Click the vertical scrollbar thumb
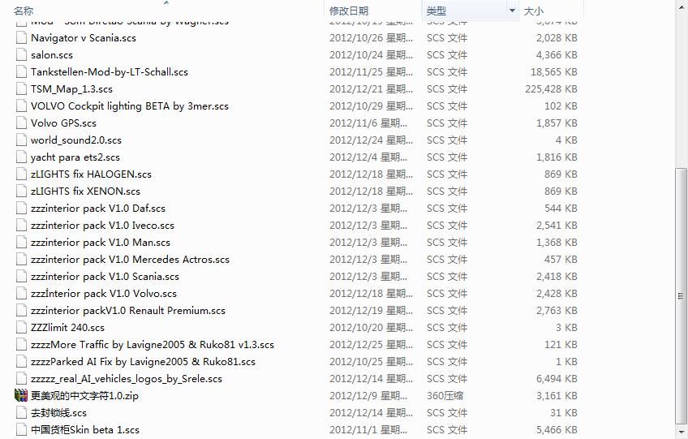The height and width of the screenshot is (439, 688). (x=681, y=296)
